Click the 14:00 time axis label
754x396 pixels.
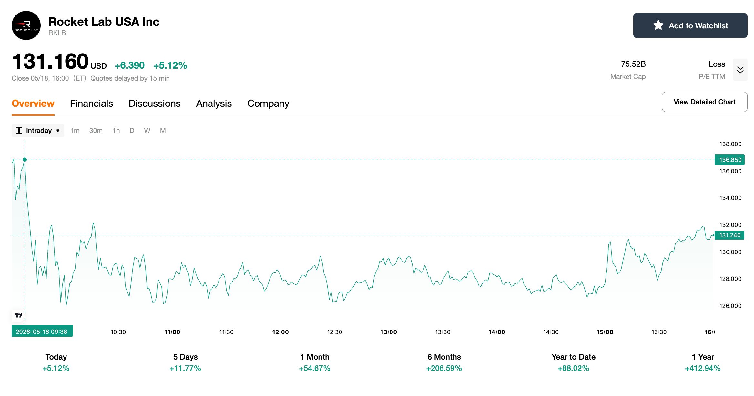(497, 332)
